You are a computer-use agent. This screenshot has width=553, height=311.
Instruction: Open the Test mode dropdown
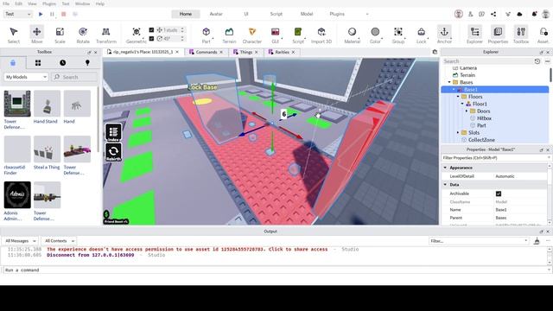tap(18, 14)
